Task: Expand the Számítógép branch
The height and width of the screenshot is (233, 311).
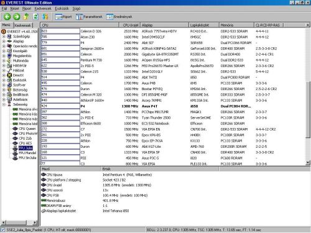Action: [x=4, y=37]
